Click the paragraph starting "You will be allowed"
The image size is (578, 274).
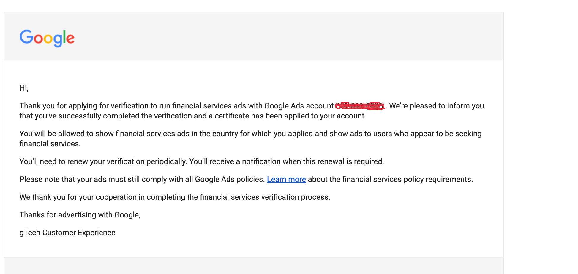pyautogui.click(x=250, y=139)
